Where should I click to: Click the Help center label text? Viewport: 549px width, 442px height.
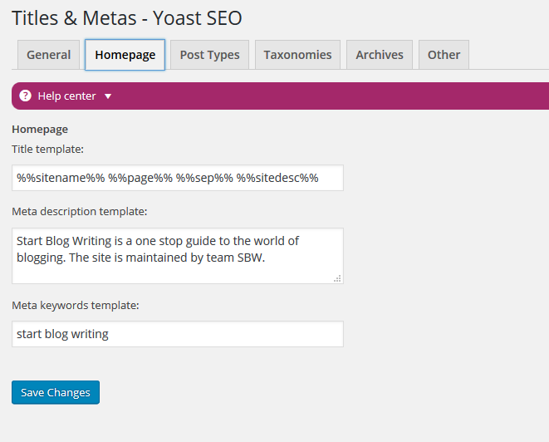[66, 96]
